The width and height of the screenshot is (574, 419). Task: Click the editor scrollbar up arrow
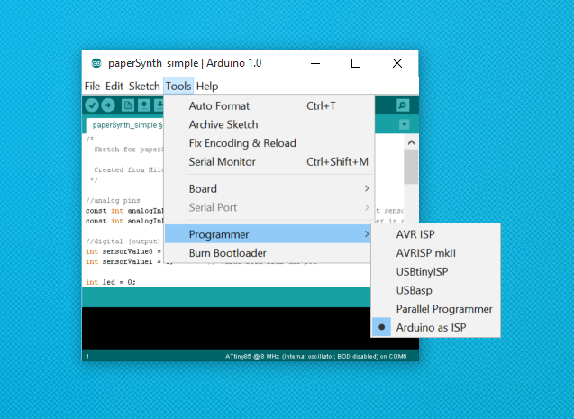pyautogui.click(x=411, y=142)
